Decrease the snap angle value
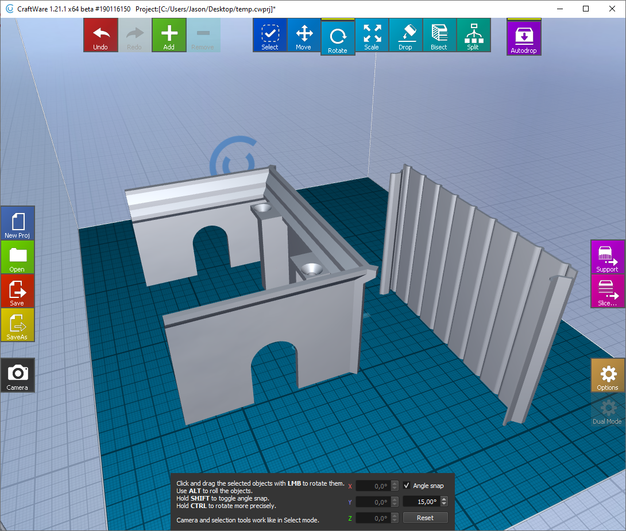Viewport: 626px width, 531px height. coord(444,504)
